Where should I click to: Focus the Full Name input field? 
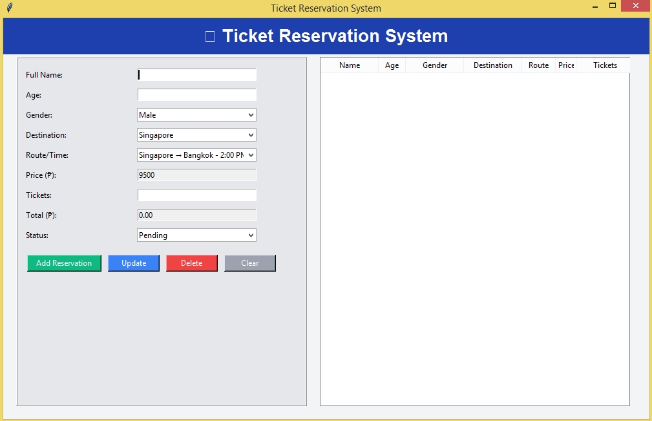[x=197, y=75]
